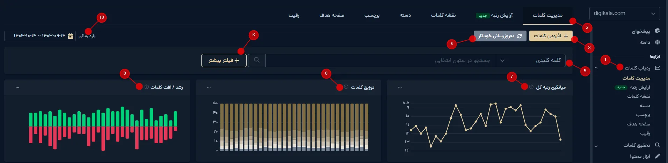Screen dimensions: 668x163
Task: Switch to the برچسب tab
Action: [372, 15]
